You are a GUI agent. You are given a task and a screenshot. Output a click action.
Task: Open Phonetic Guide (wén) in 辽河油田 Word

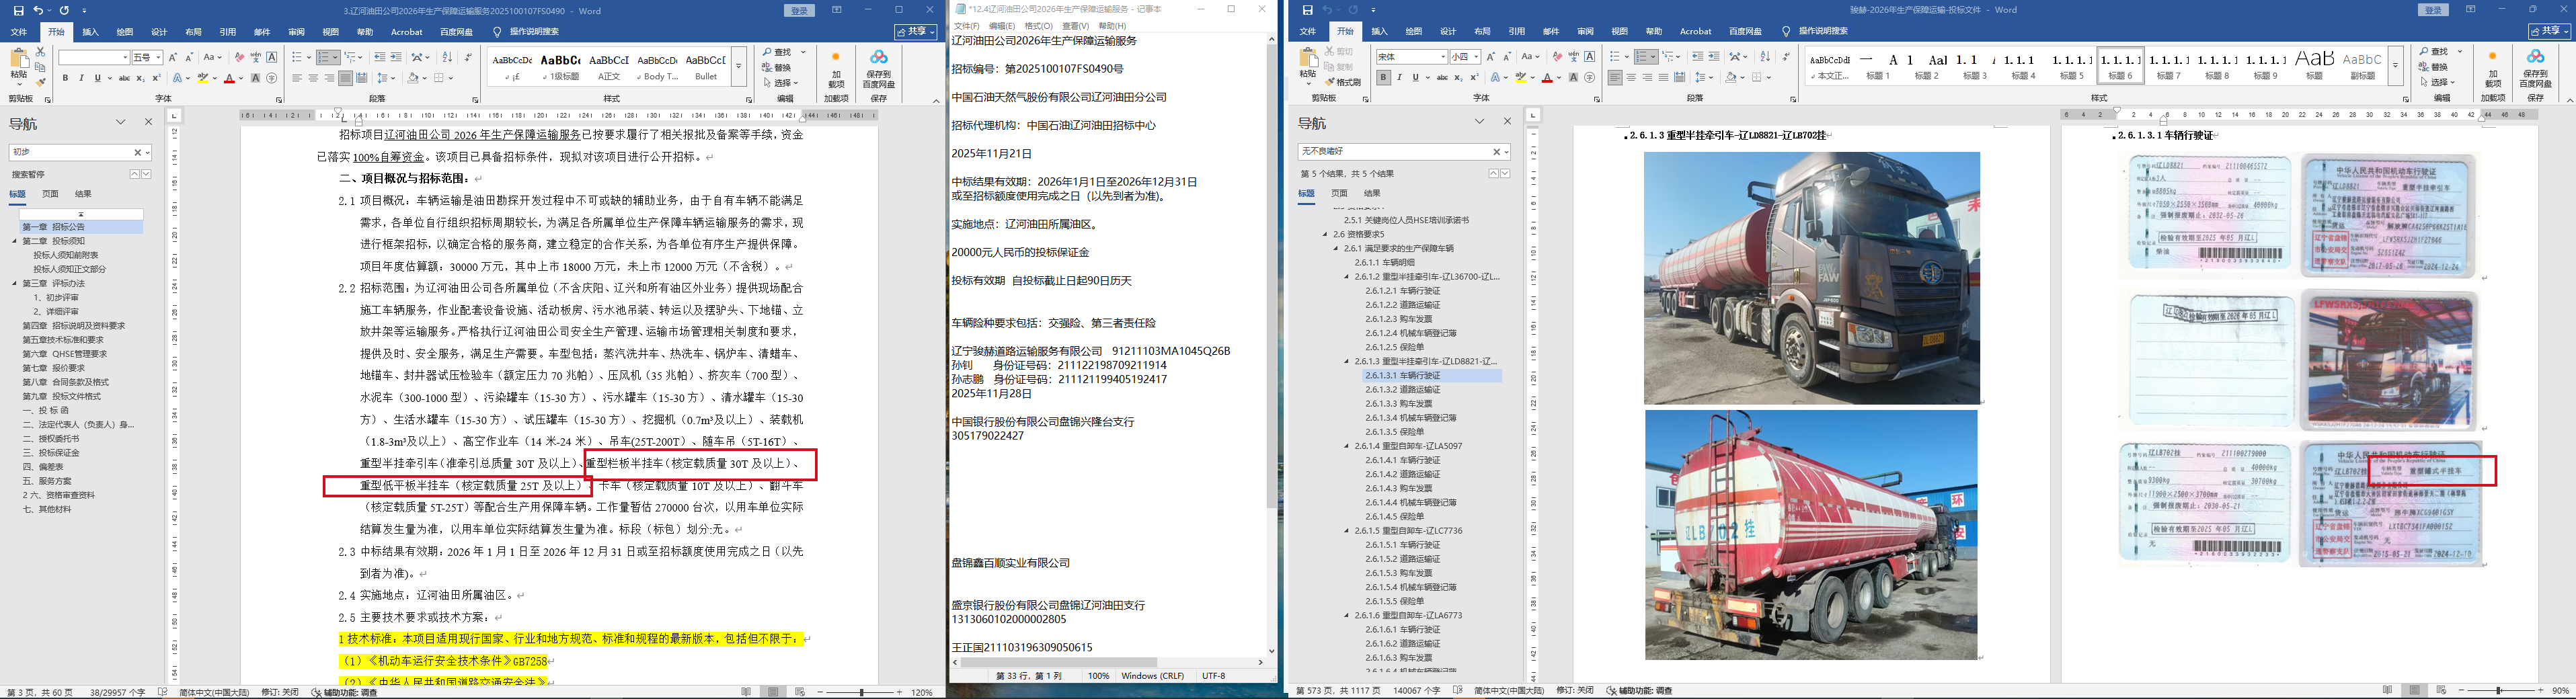pyautogui.click(x=256, y=57)
